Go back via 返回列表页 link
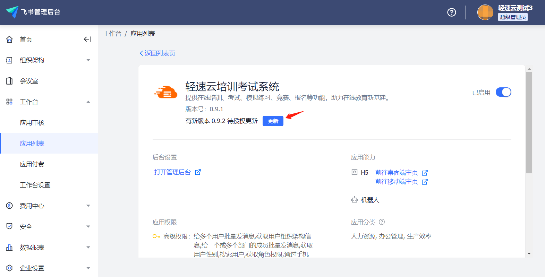The height and width of the screenshot is (277, 545). point(157,53)
